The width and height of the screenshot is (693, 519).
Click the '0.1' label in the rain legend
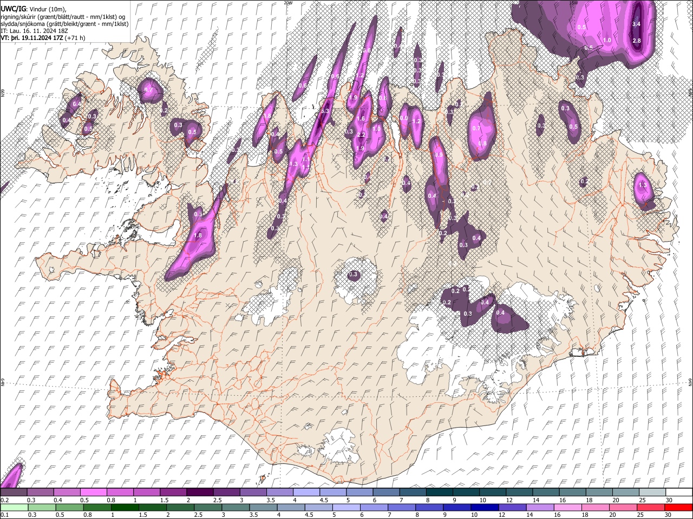coord(5,515)
